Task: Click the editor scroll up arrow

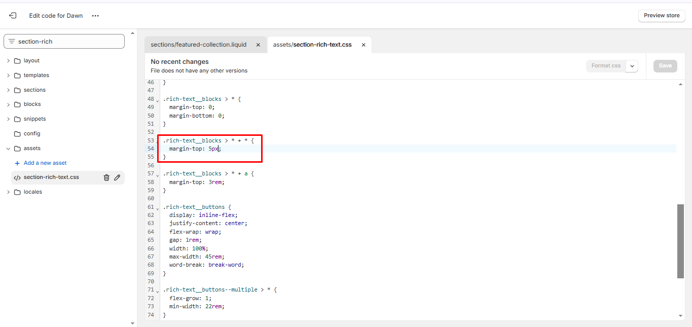Action: 680,85
